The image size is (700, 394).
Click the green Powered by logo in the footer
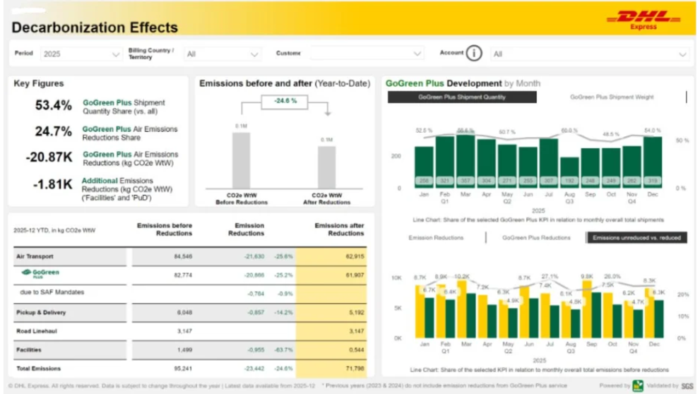tap(638, 386)
